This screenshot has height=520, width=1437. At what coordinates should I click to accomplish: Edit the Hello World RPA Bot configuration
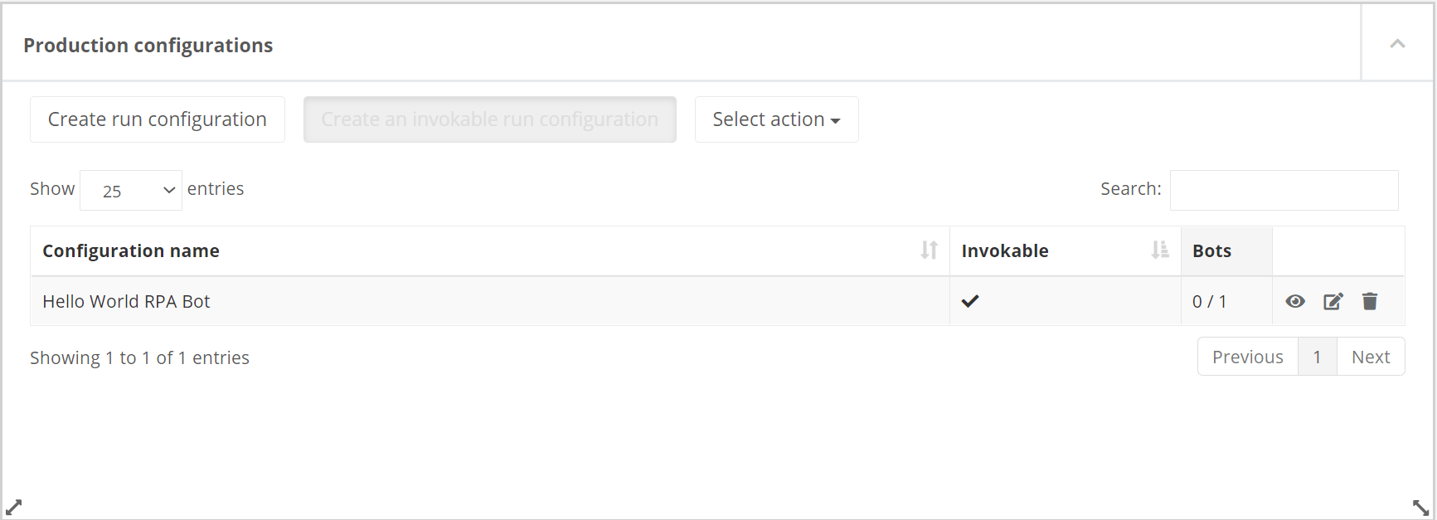1333,301
